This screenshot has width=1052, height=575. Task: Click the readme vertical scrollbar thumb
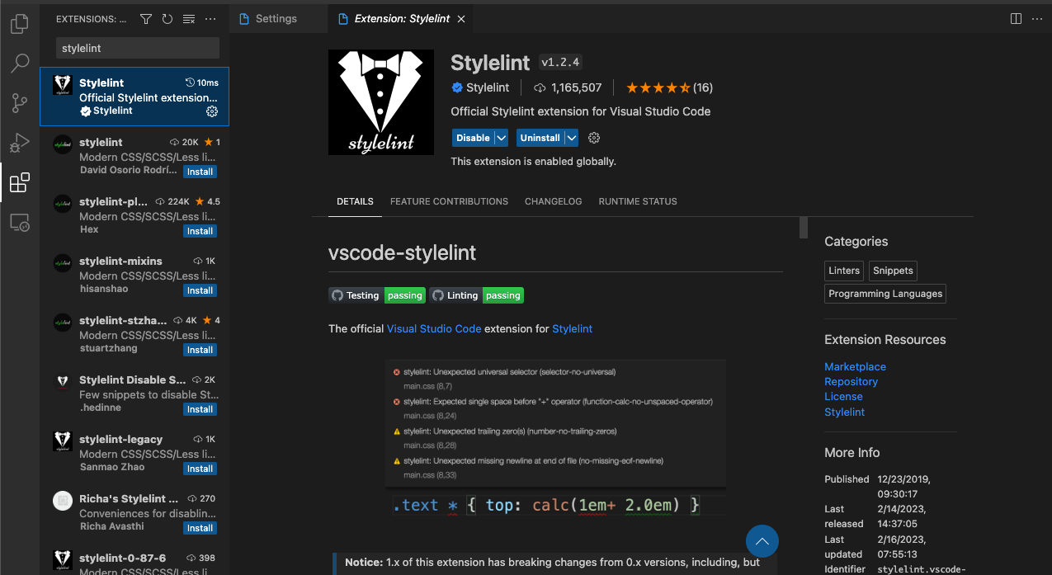click(804, 228)
